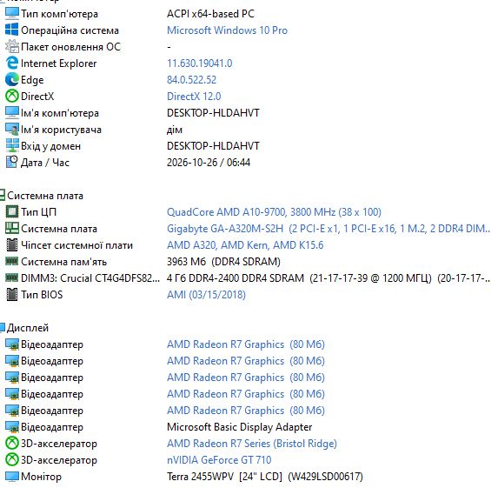Open AMD Radeon R7 Series (Bristol Ridge) link
The width and height of the screenshot is (491, 488).
coord(252,444)
